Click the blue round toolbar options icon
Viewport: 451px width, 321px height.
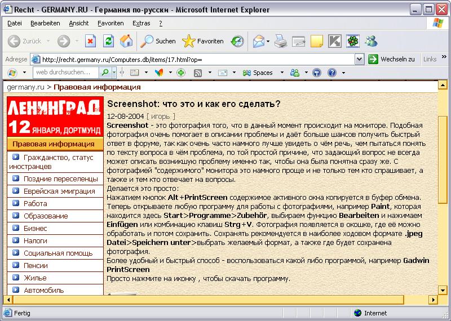pos(317,73)
